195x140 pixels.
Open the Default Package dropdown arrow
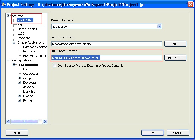159,26
